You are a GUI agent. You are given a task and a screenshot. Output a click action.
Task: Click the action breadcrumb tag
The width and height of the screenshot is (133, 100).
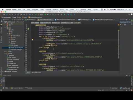77,23
